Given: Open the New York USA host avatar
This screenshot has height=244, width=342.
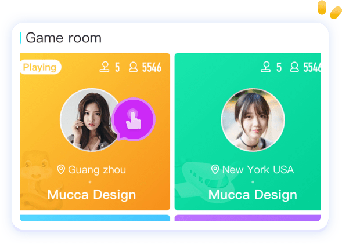Looking at the screenshot, I should [x=253, y=120].
